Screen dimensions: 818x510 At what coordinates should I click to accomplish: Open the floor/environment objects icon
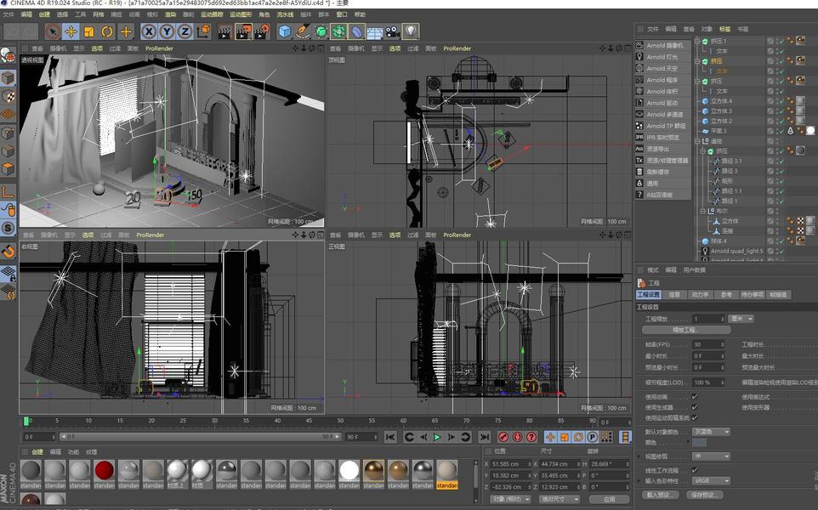coord(375,31)
